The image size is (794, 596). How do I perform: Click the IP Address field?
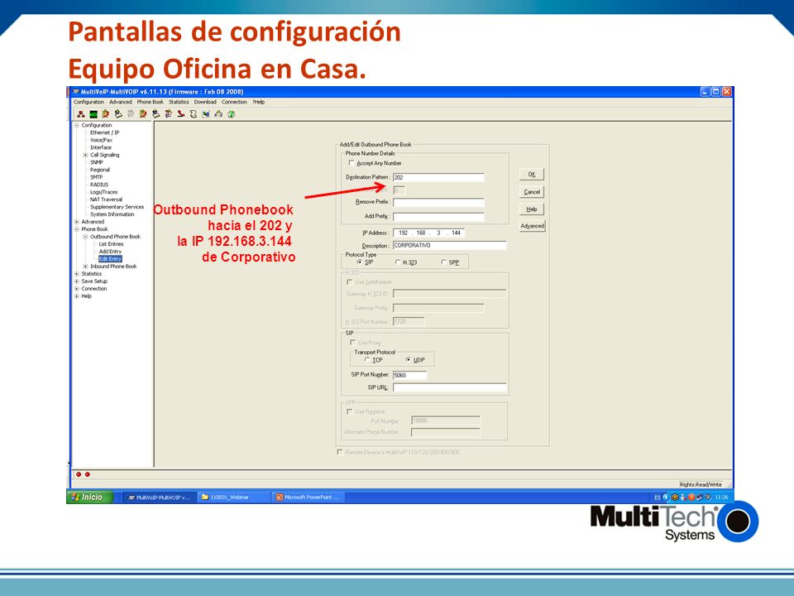(x=429, y=233)
